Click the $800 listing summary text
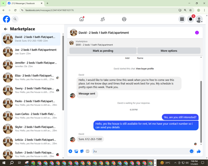 (x=94, y=45)
